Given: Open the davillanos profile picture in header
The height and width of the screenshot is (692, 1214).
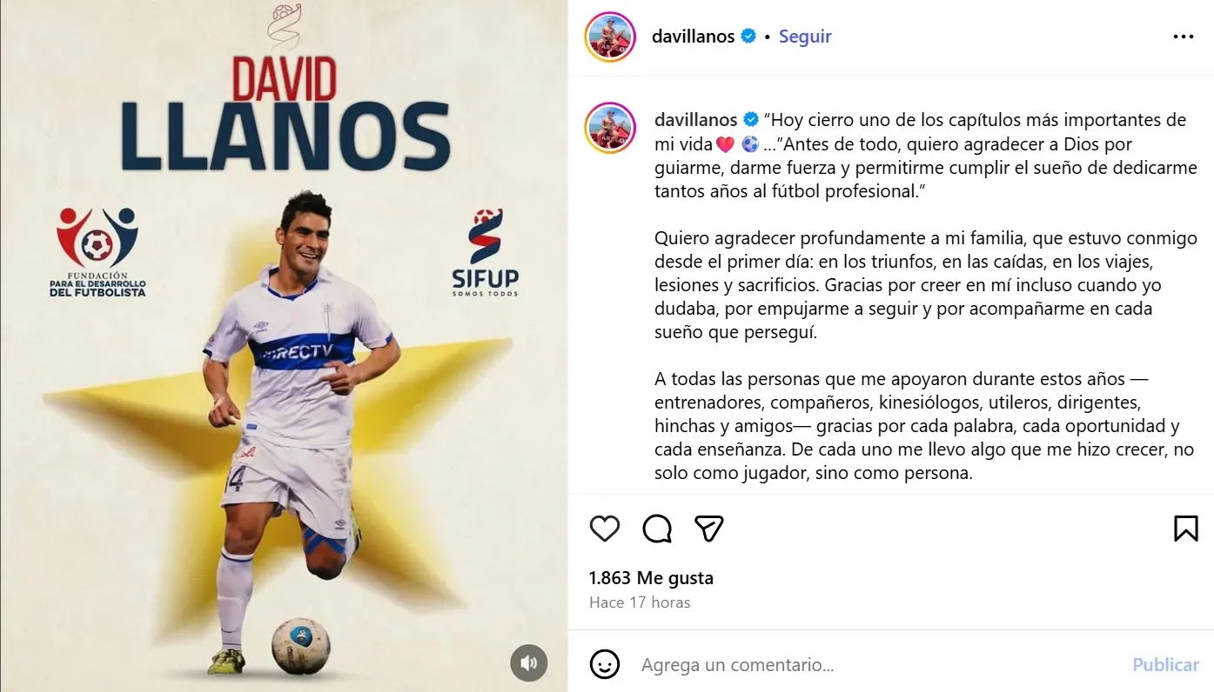Looking at the screenshot, I should [x=610, y=37].
